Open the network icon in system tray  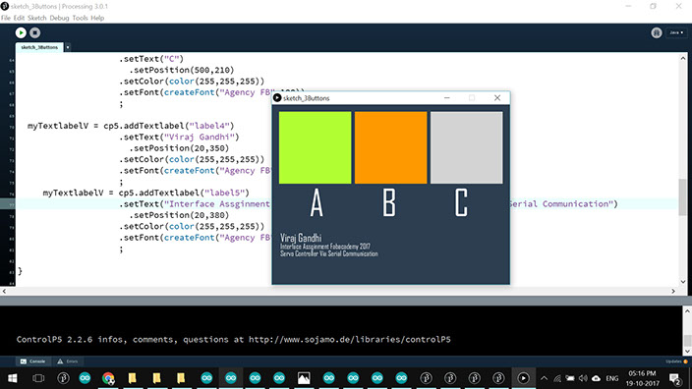pyautogui.click(x=557, y=378)
